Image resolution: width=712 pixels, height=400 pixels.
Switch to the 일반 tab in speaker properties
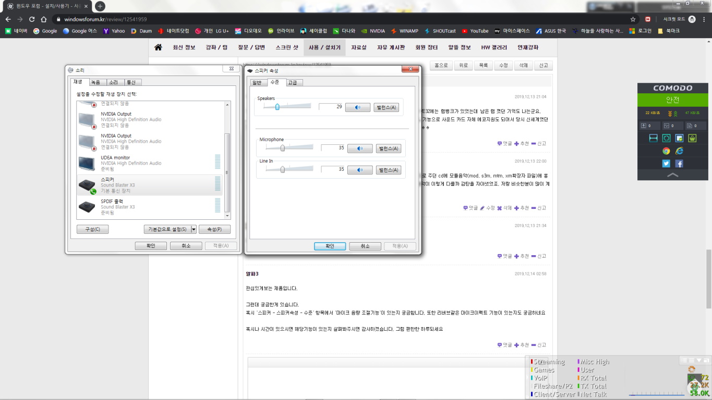pos(257,83)
